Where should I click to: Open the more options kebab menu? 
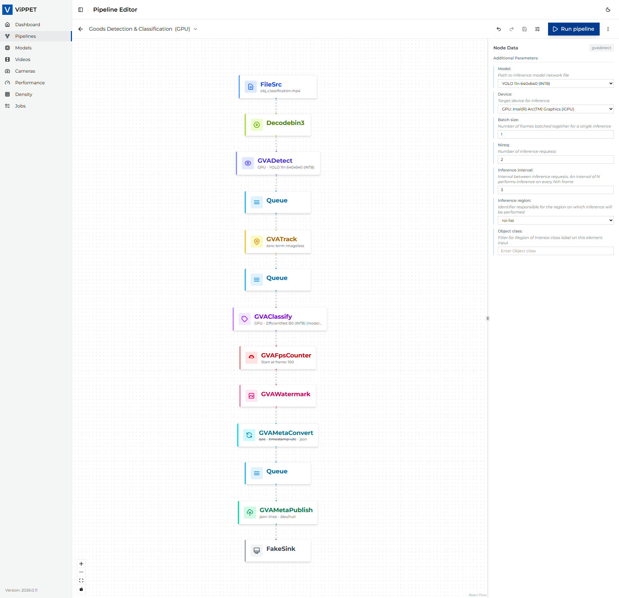point(608,29)
